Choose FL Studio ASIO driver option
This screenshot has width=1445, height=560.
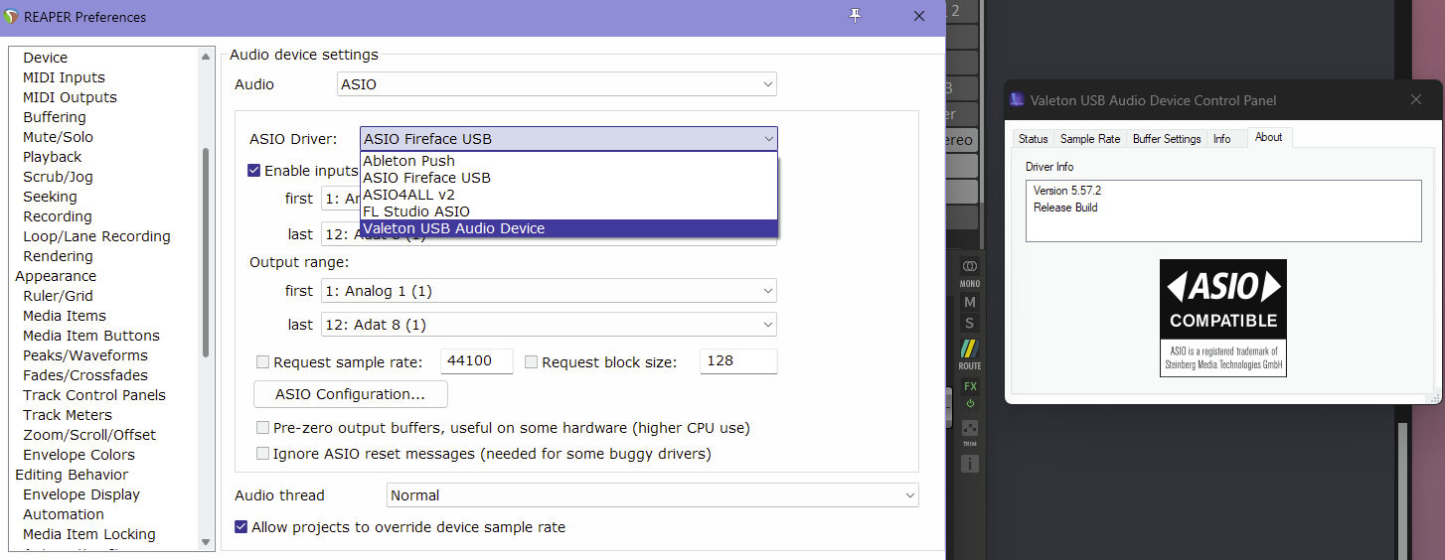point(568,211)
